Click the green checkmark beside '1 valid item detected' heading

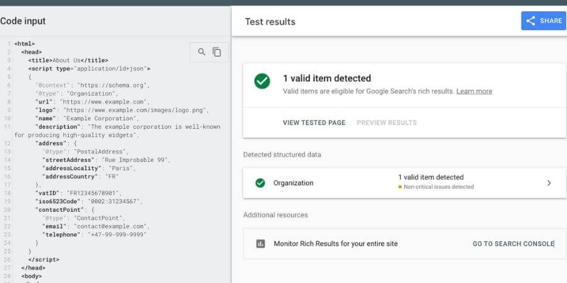point(262,81)
